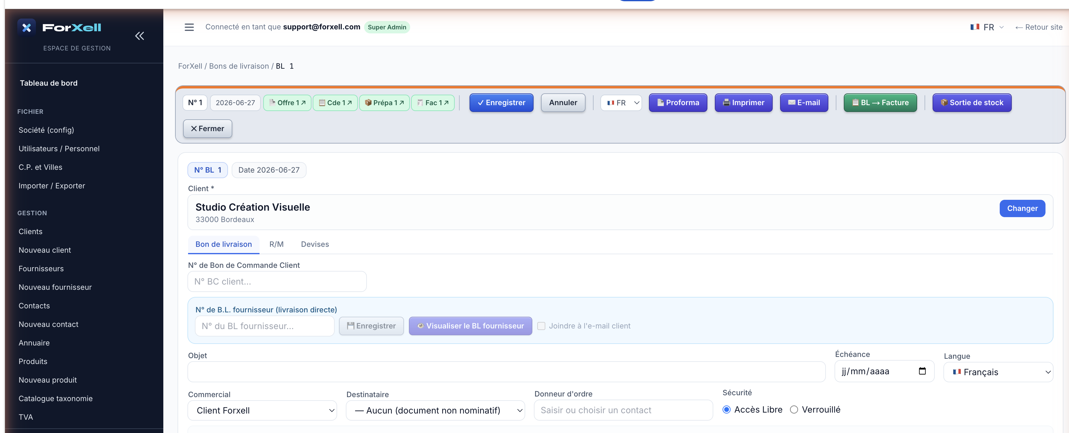Open the Destinataire dropdown
The image size is (1069, 433).
point(435,411)
